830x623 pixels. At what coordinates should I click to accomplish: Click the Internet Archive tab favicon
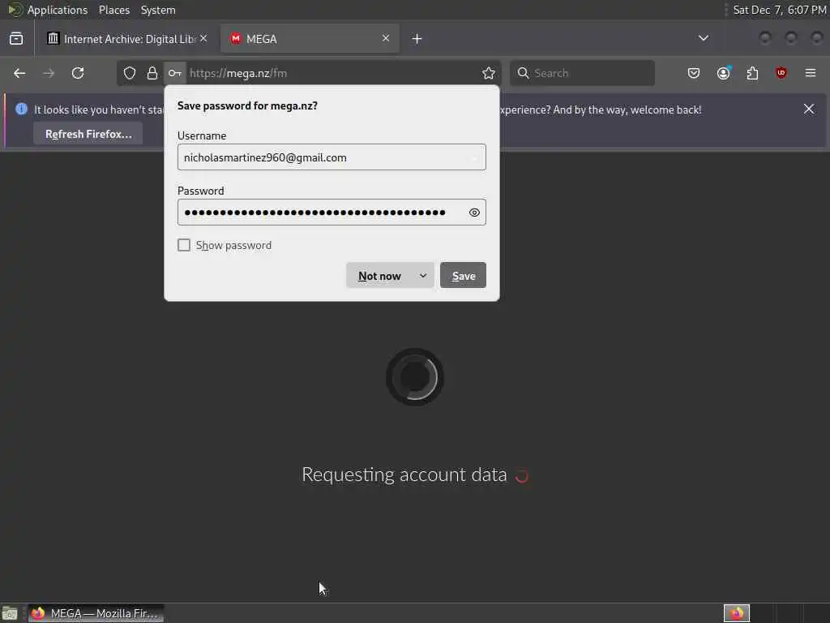coord(53,38)
